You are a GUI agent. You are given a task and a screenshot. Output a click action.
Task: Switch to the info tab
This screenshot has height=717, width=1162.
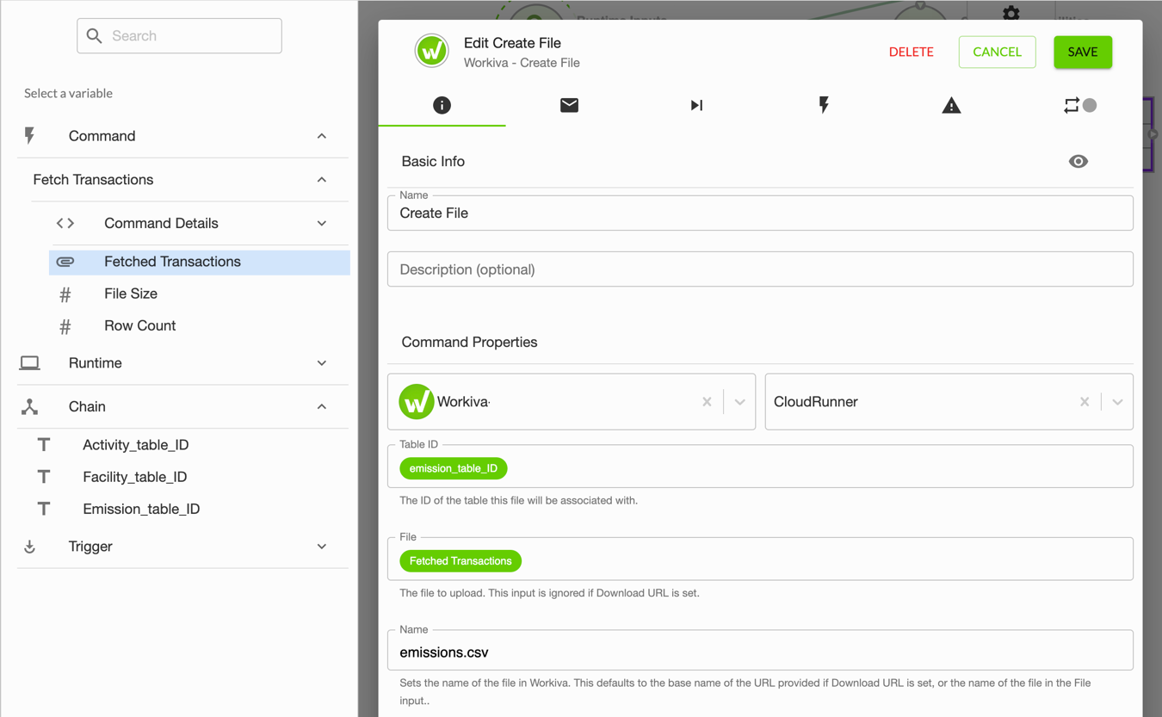[442, 105]
